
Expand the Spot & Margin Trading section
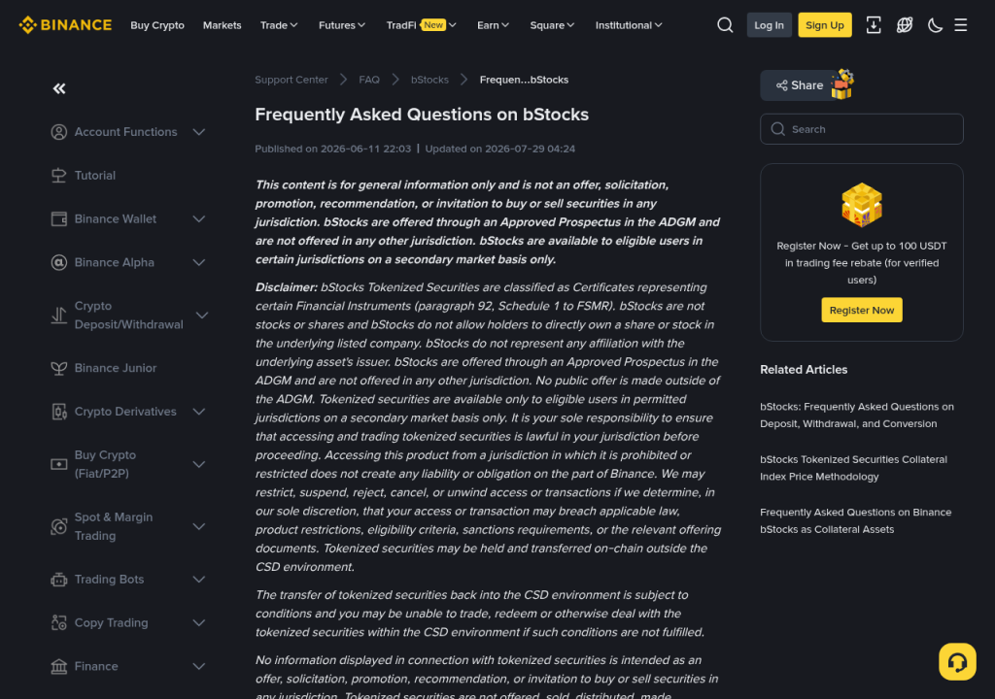(x=198, y=526)
